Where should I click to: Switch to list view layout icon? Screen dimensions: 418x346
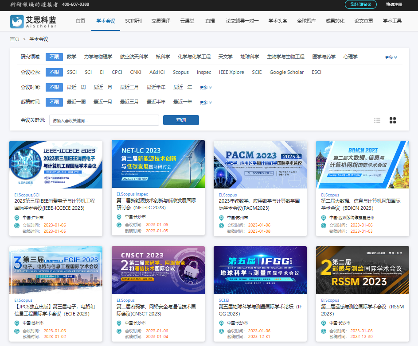coord(377,120)
